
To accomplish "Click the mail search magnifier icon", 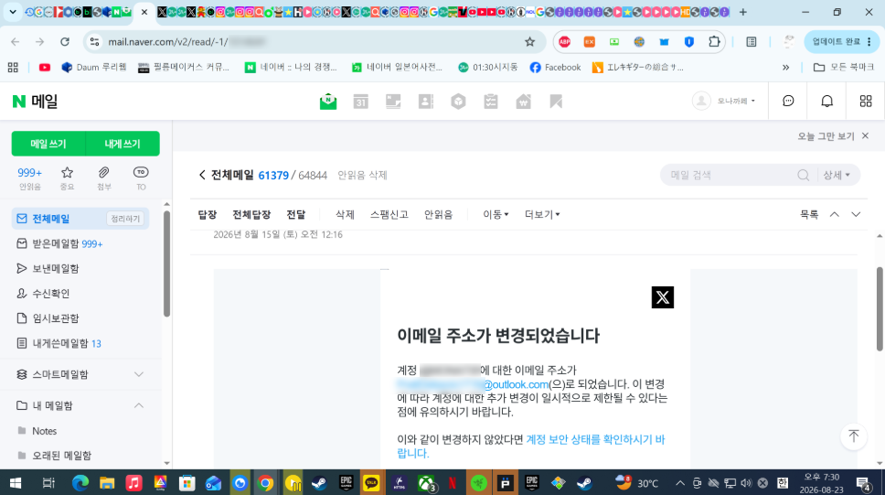I will click(x=803, y=176).
